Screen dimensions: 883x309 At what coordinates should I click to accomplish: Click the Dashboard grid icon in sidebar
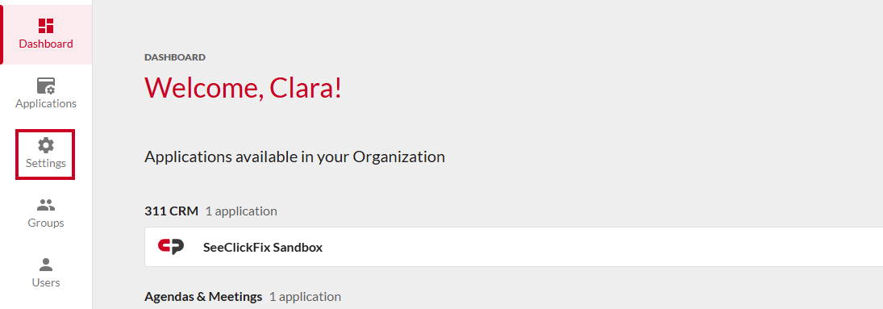click(x=46, y=25)
